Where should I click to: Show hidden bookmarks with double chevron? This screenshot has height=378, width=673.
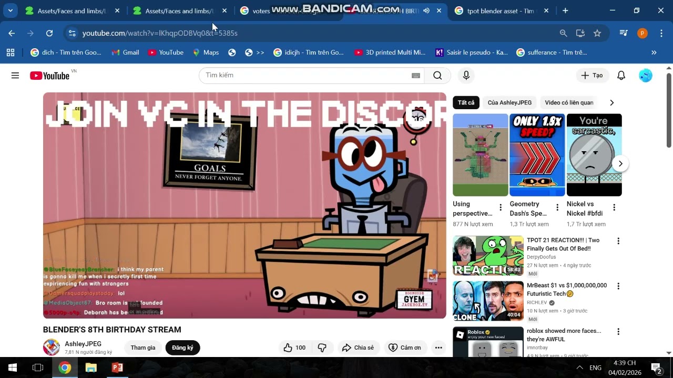(x=654, y=52)
